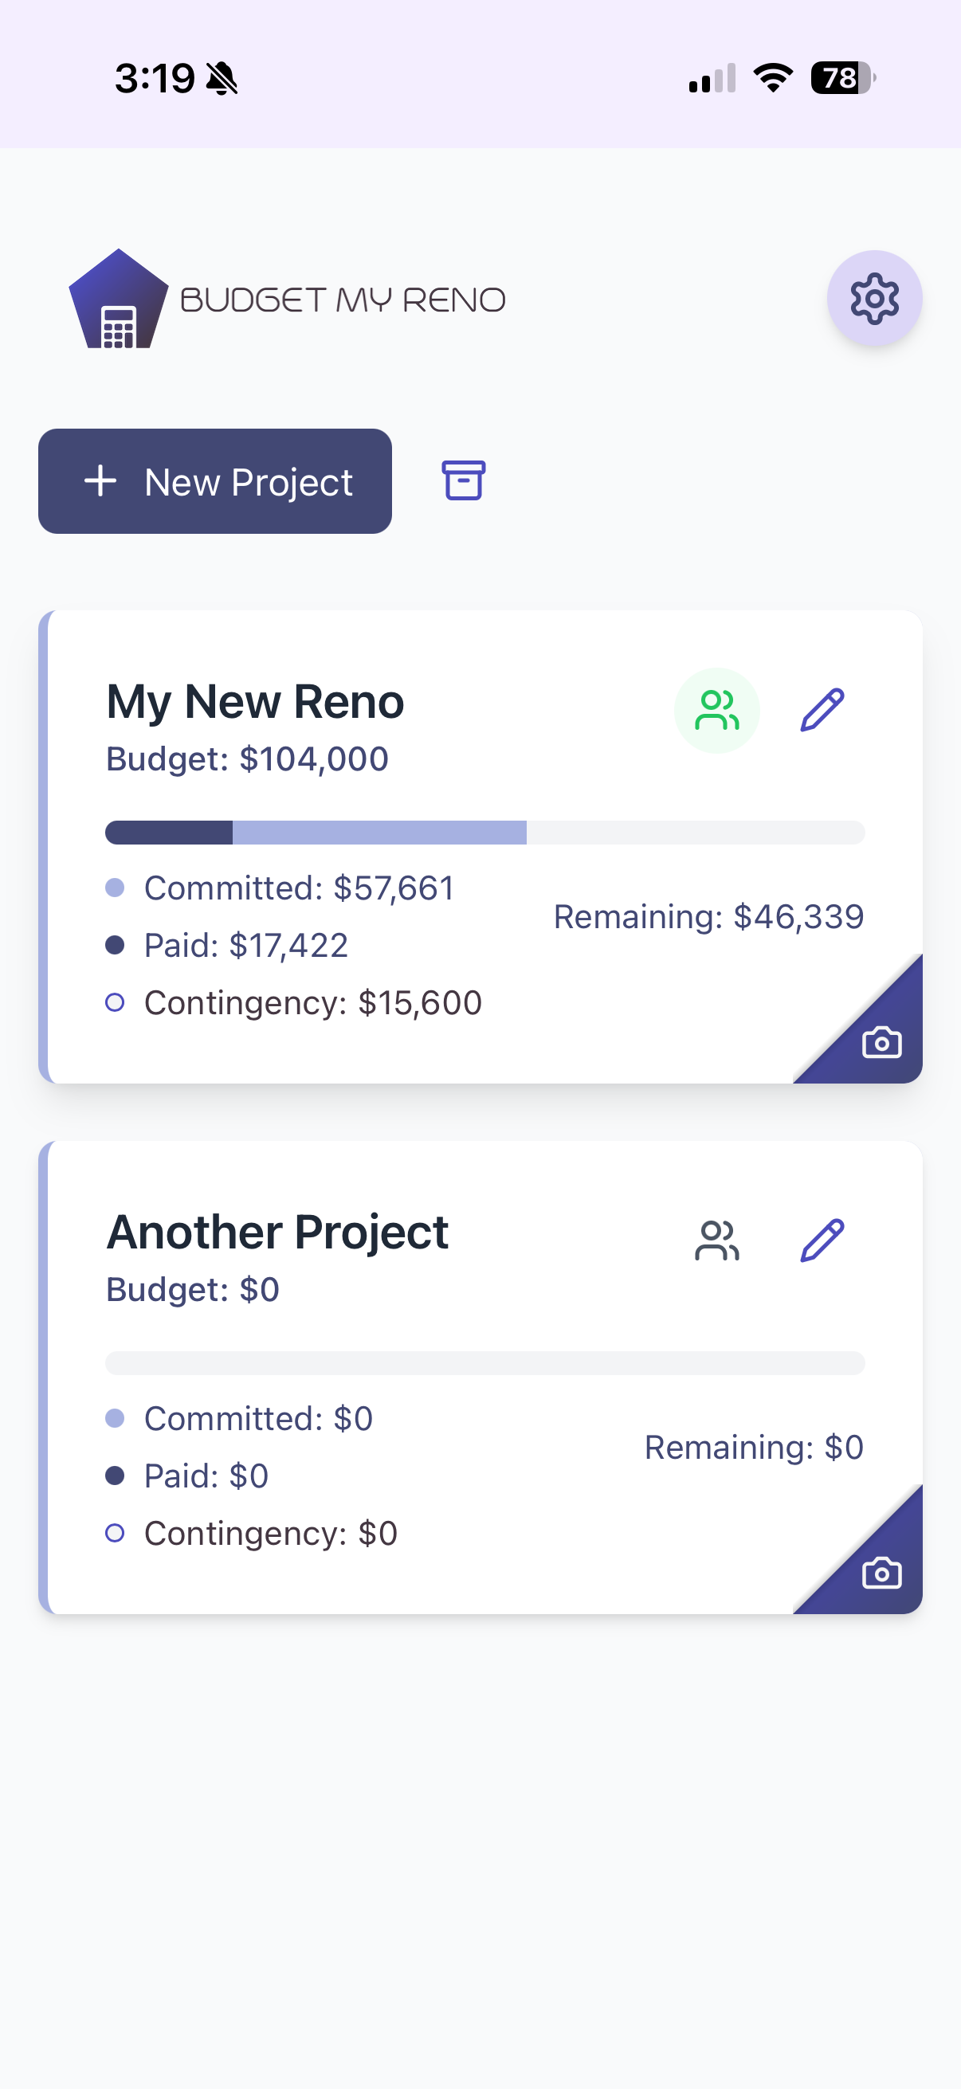Tap the battery indicator in status bar
This screenshot has height=2089, width=961.
[842, 78]
